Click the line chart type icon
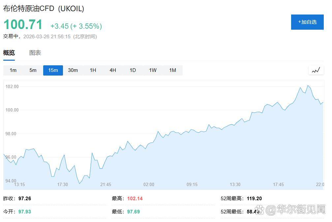This screenshot has height=222, width=332. 316,70
